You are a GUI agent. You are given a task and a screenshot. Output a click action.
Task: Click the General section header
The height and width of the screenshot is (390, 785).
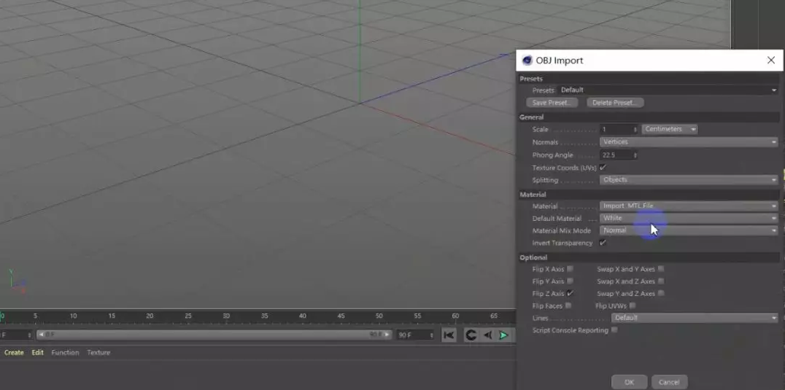[649, 117]
